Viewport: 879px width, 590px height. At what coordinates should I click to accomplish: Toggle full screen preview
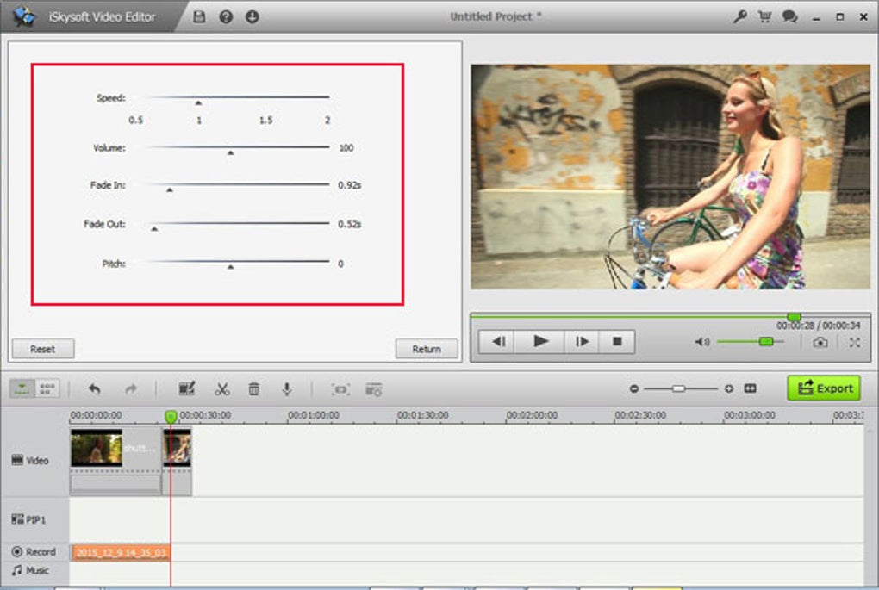coord(854,342)
